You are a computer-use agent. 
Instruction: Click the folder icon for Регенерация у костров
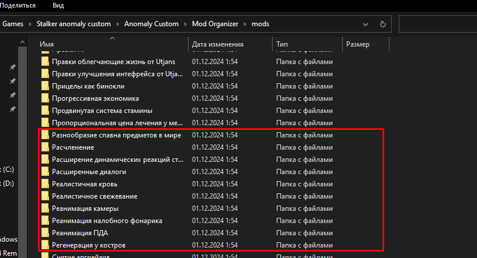coord(45,245)
